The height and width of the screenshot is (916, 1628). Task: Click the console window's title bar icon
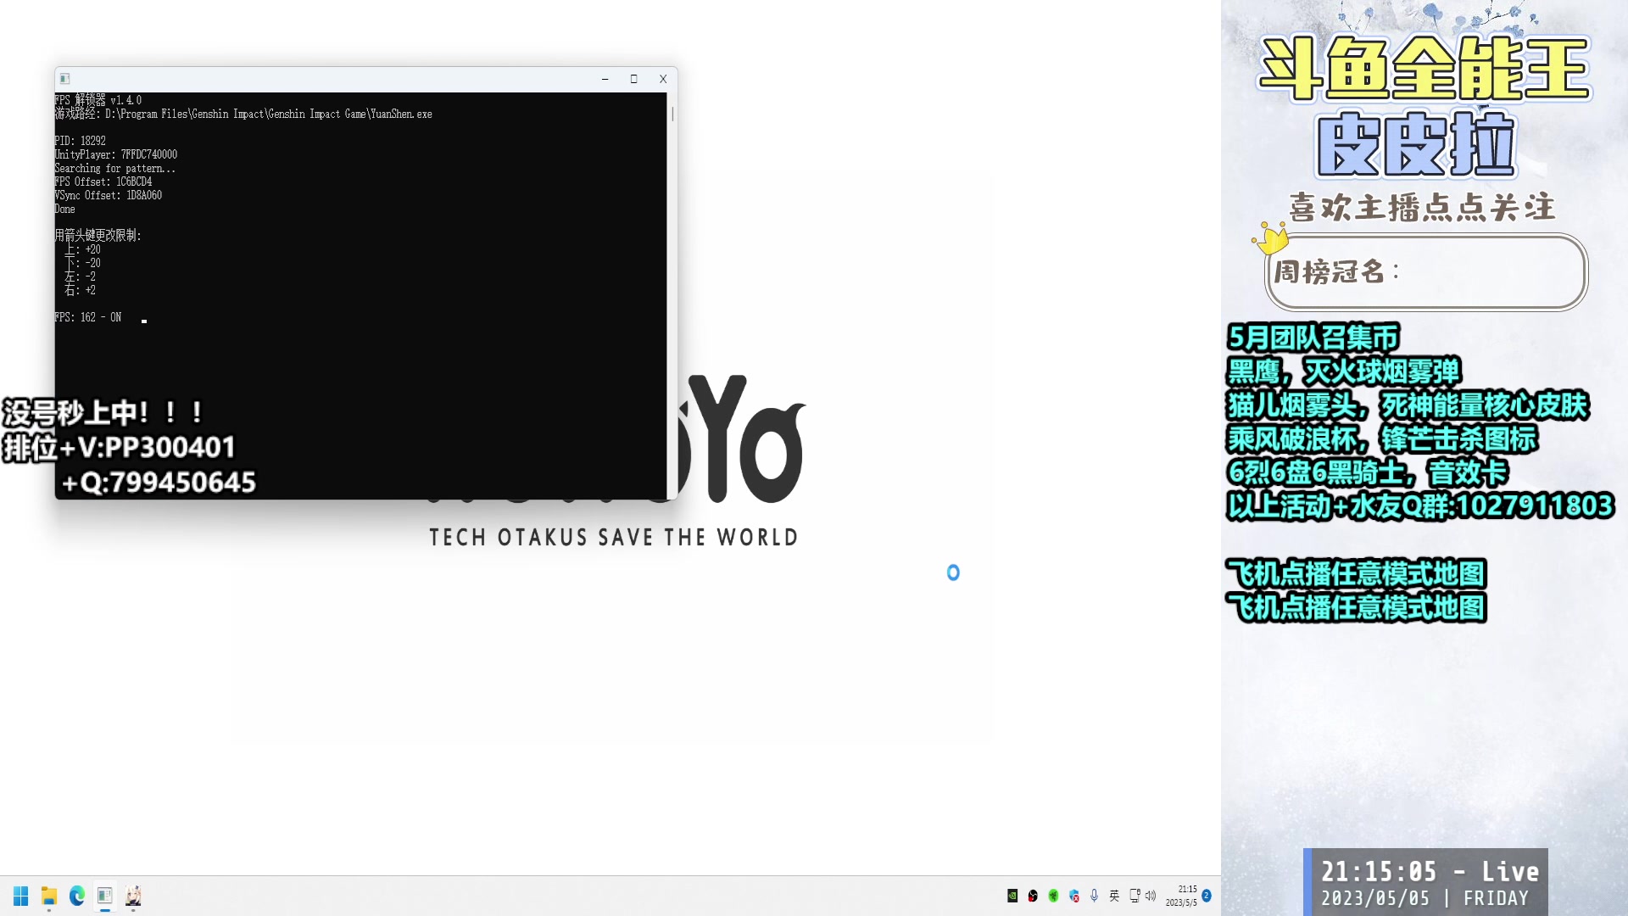click(x=65, y=79)
